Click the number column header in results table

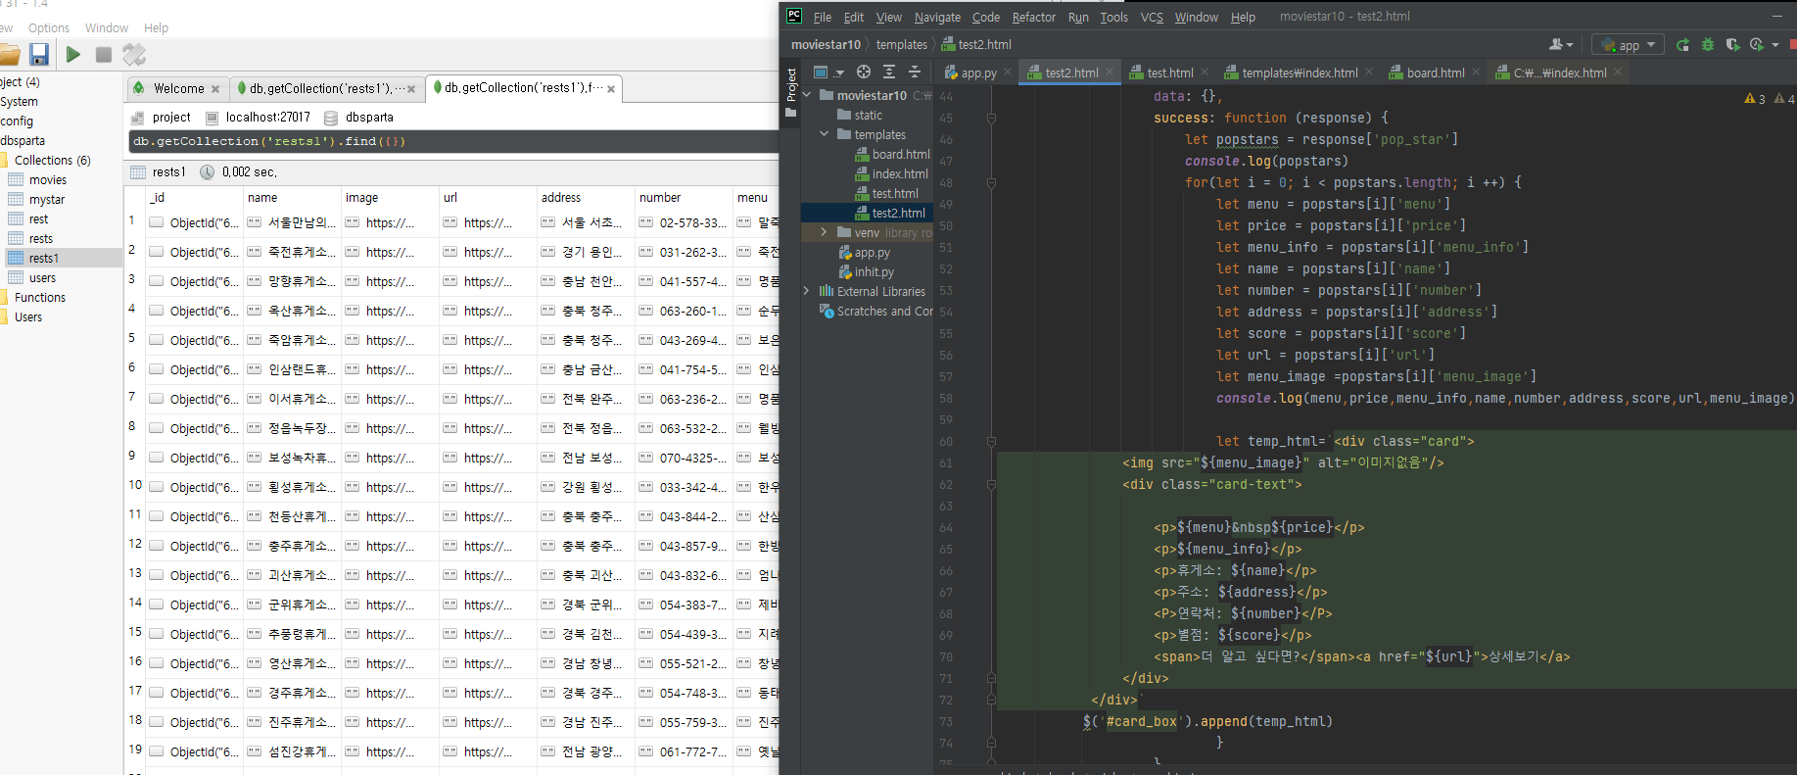660,197
